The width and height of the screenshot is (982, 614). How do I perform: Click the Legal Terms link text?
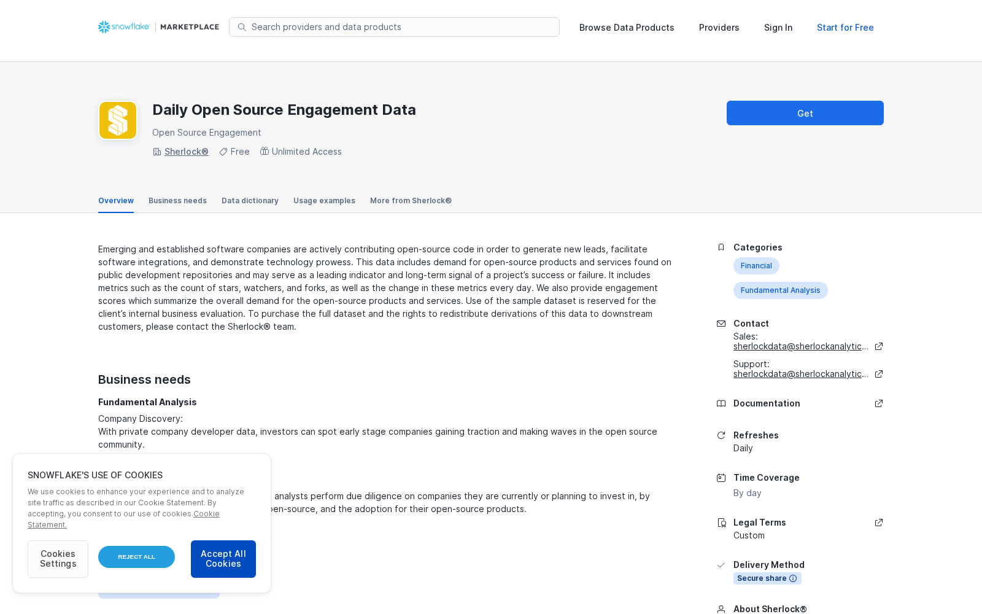759,523
